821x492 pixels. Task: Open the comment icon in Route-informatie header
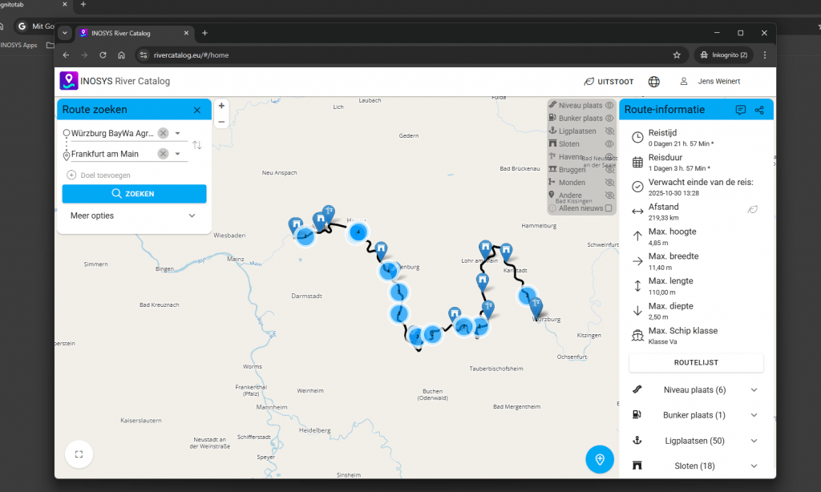740,110
